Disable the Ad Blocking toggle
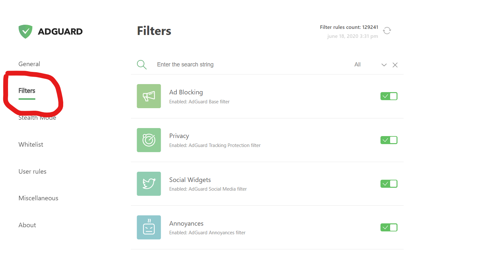Viewport: 504px width, 259px height. [389, 96]
